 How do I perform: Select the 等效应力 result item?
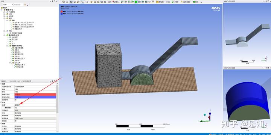tap(17, 52)
